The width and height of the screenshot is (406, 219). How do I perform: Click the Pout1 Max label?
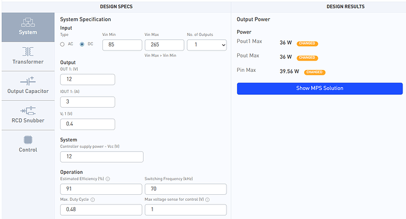[x=249, y=41]
